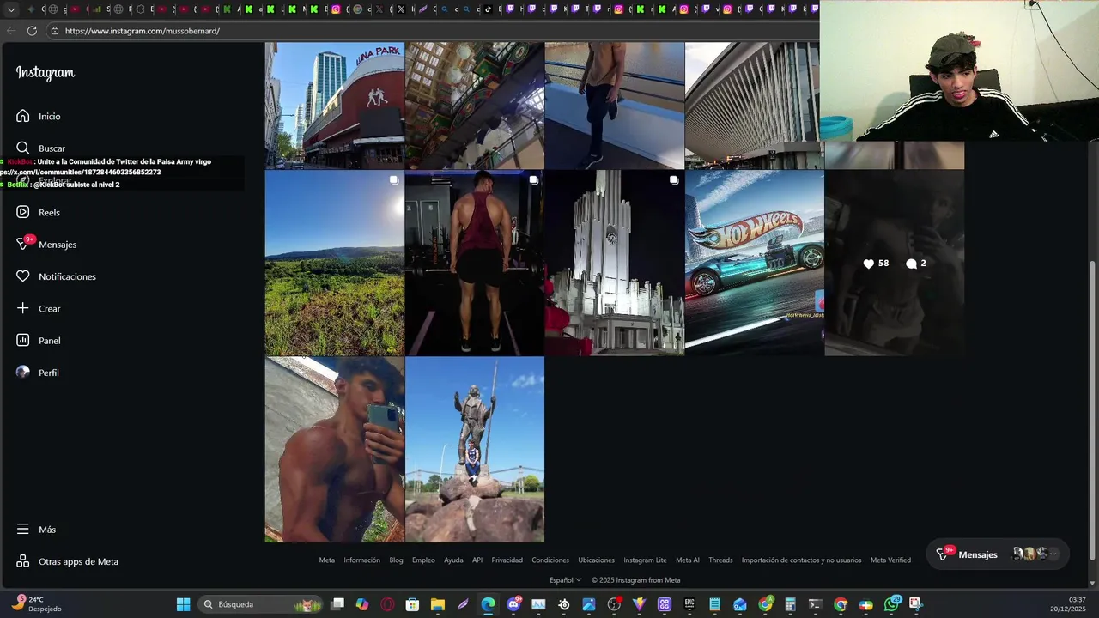
Task: Open Epic Games launcher in taskbar
Action: [x=689, y=604]
